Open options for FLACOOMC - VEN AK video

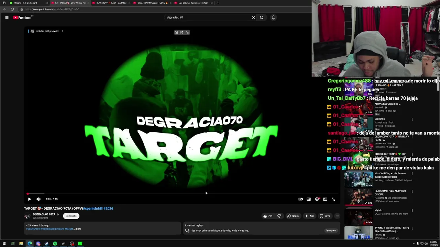412,191
